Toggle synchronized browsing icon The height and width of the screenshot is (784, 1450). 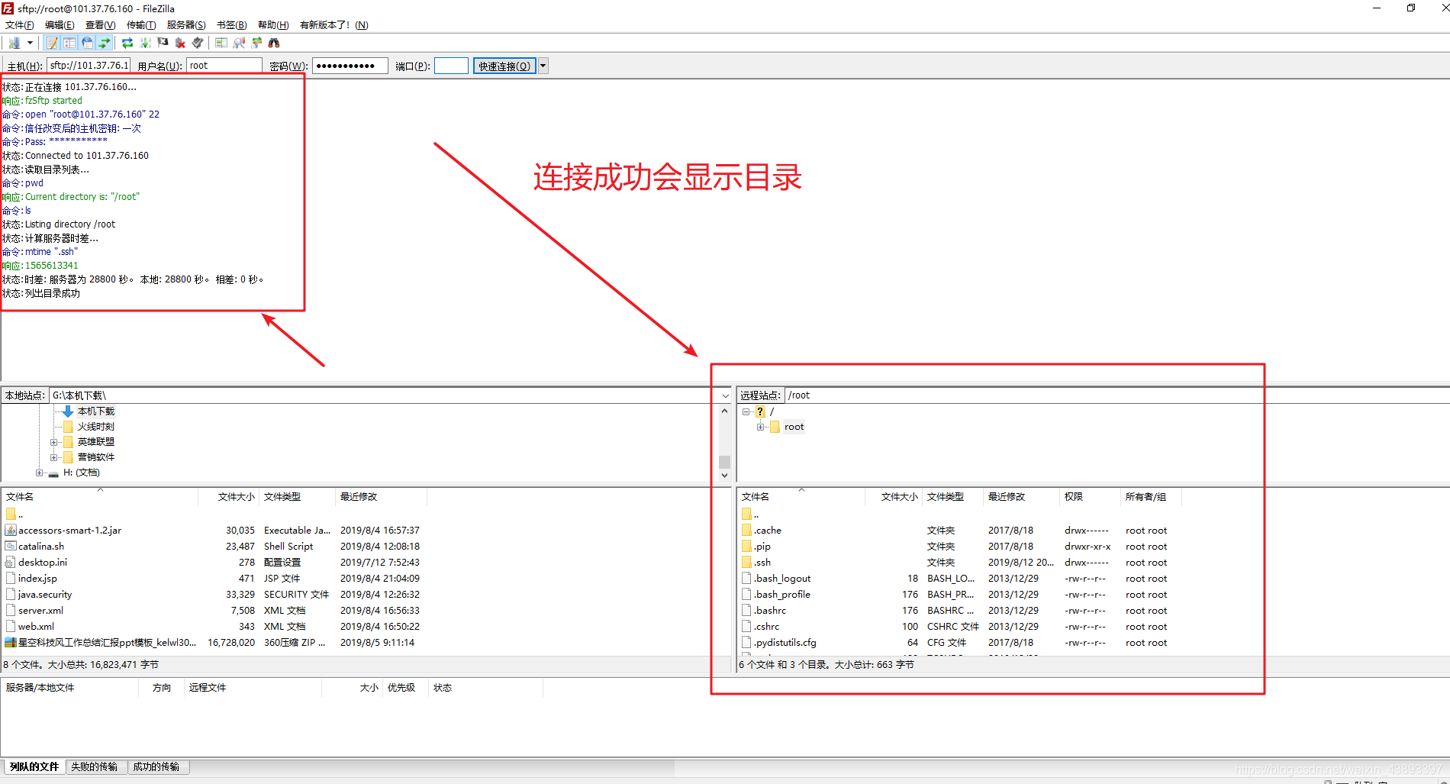pos(256,43)
